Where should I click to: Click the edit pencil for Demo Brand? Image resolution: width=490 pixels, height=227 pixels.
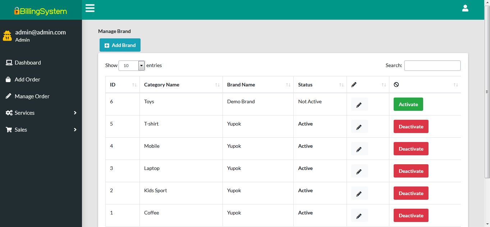[359, 104]
